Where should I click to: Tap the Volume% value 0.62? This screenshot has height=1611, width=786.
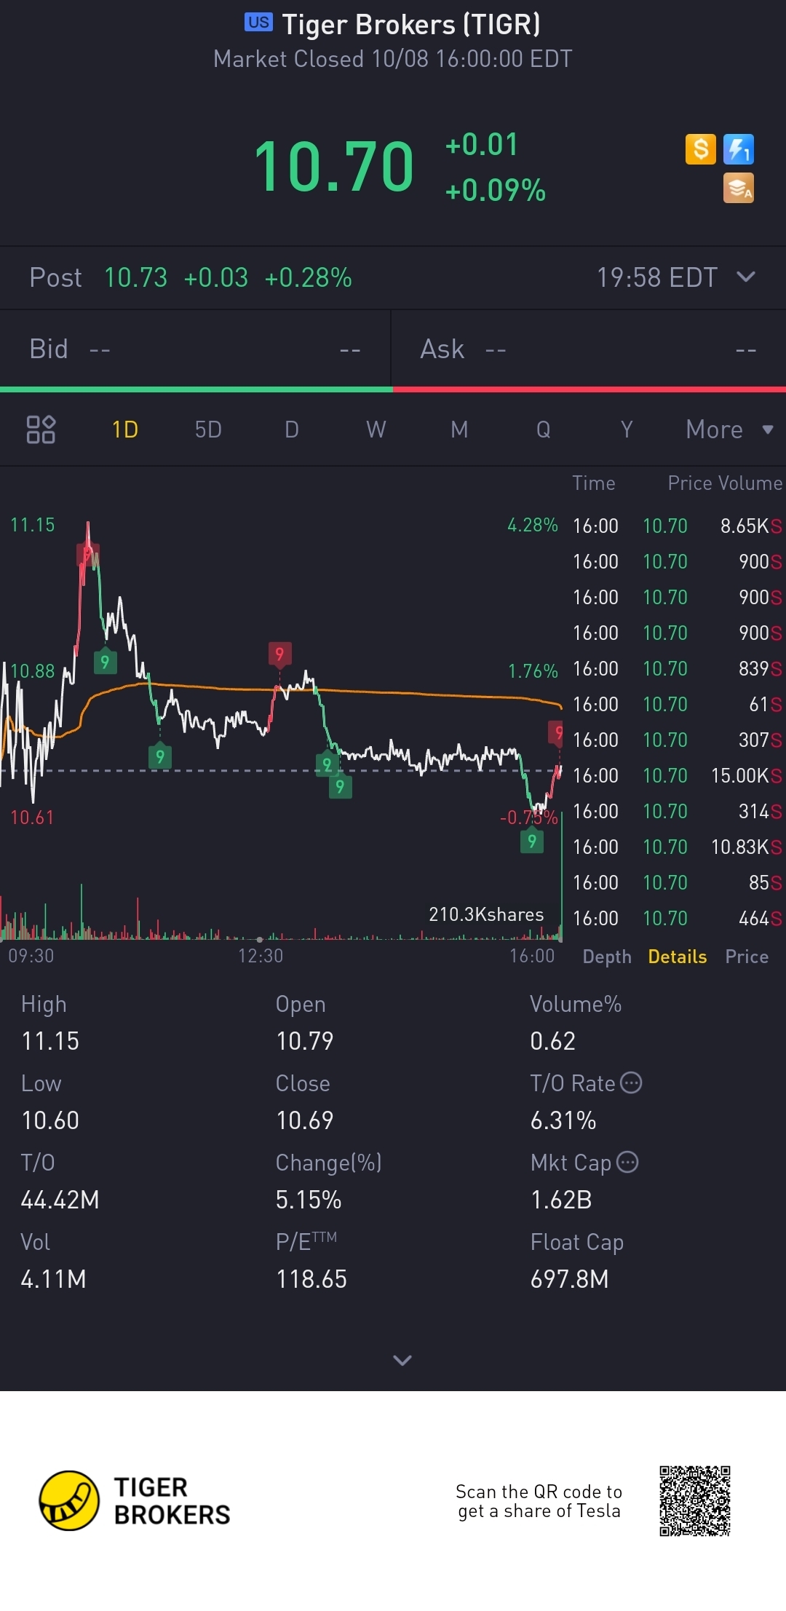coord(552,1041)
